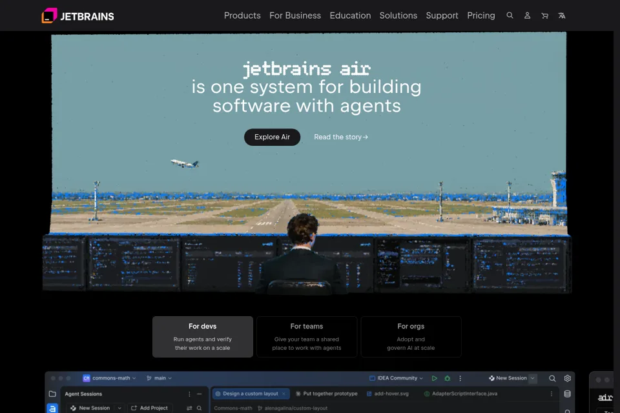Go to the Pricing page
The width and height of the screenshot is (620, 413).
point(480,15)
